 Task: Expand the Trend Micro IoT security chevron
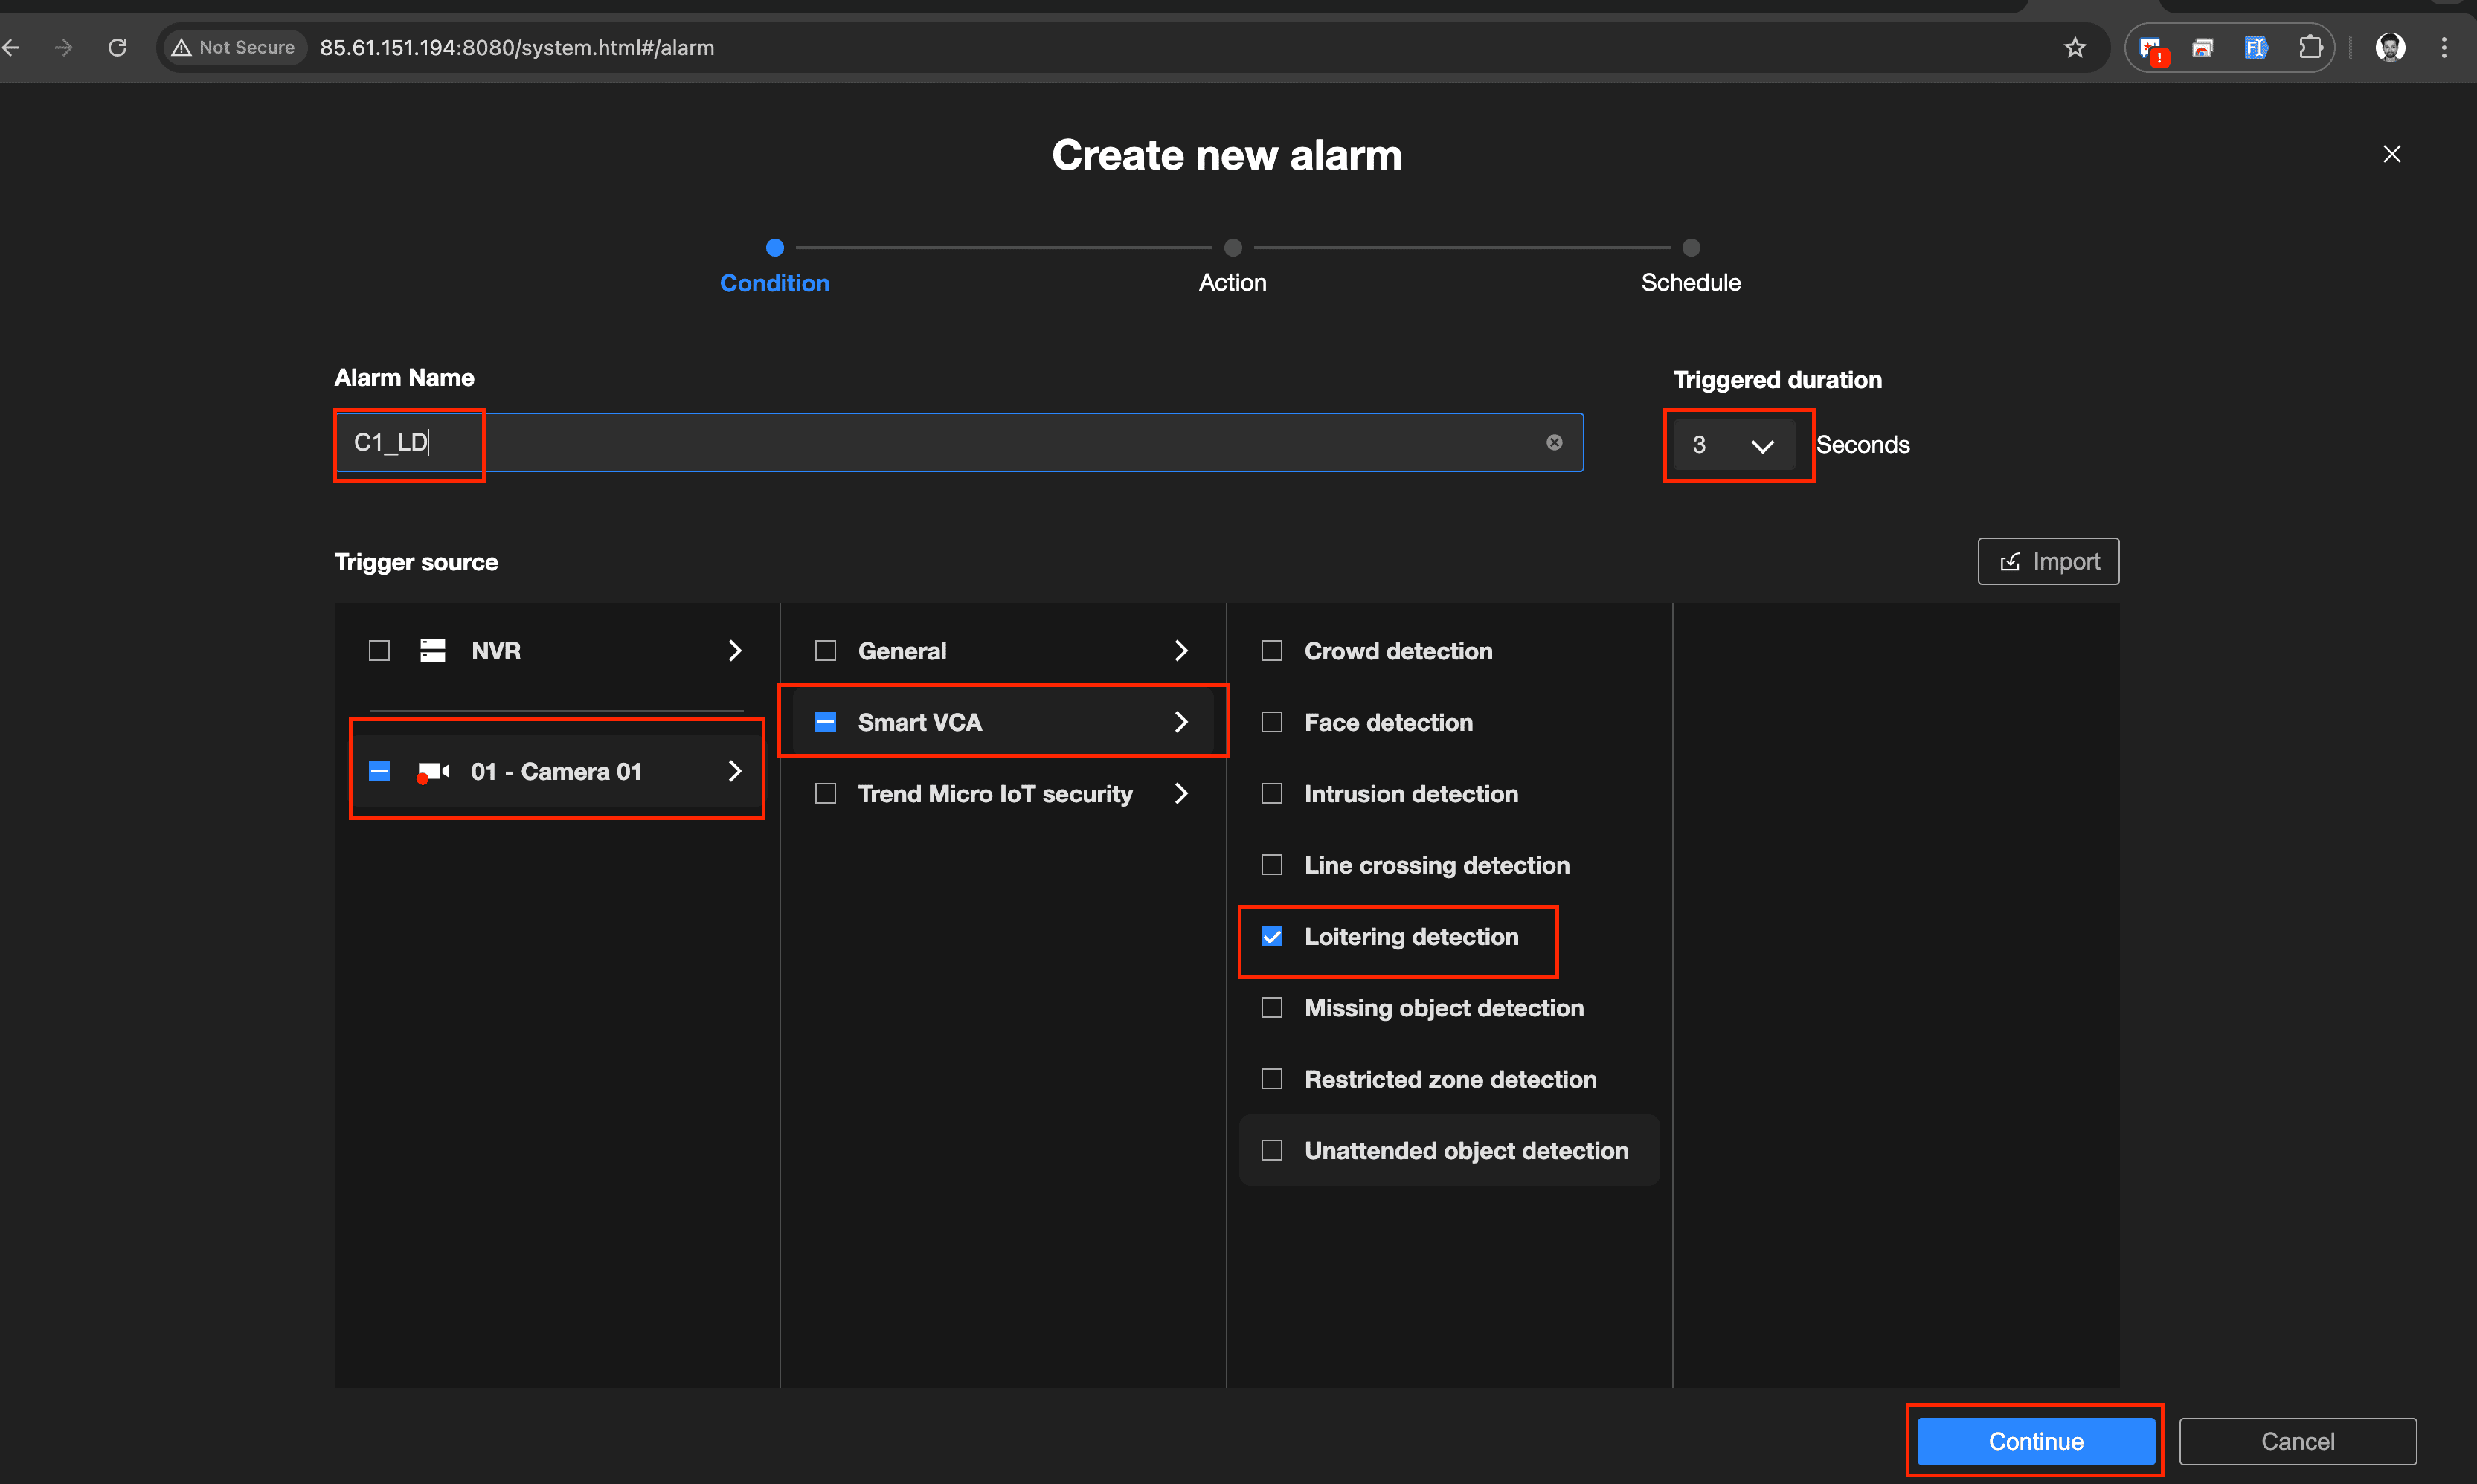[x=1180, y=794]
